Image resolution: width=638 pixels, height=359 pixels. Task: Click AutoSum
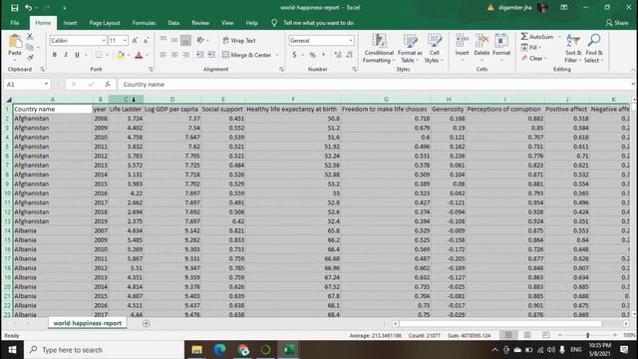click(537, 37)
